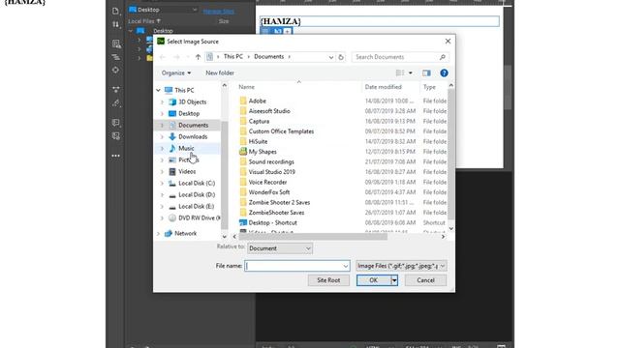
Task: Collapse the This PC tree node
Action: (x=158, y=90)
